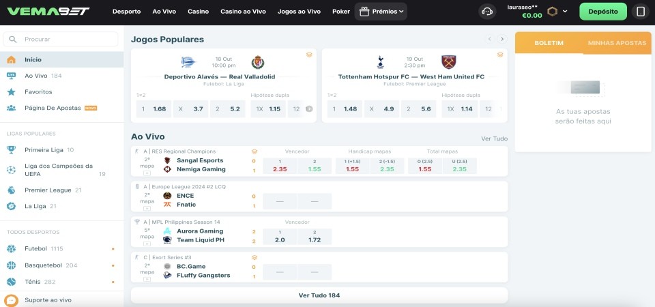
Task: Open Liga dos Campeões da UEFA
Action: (62, 170)
